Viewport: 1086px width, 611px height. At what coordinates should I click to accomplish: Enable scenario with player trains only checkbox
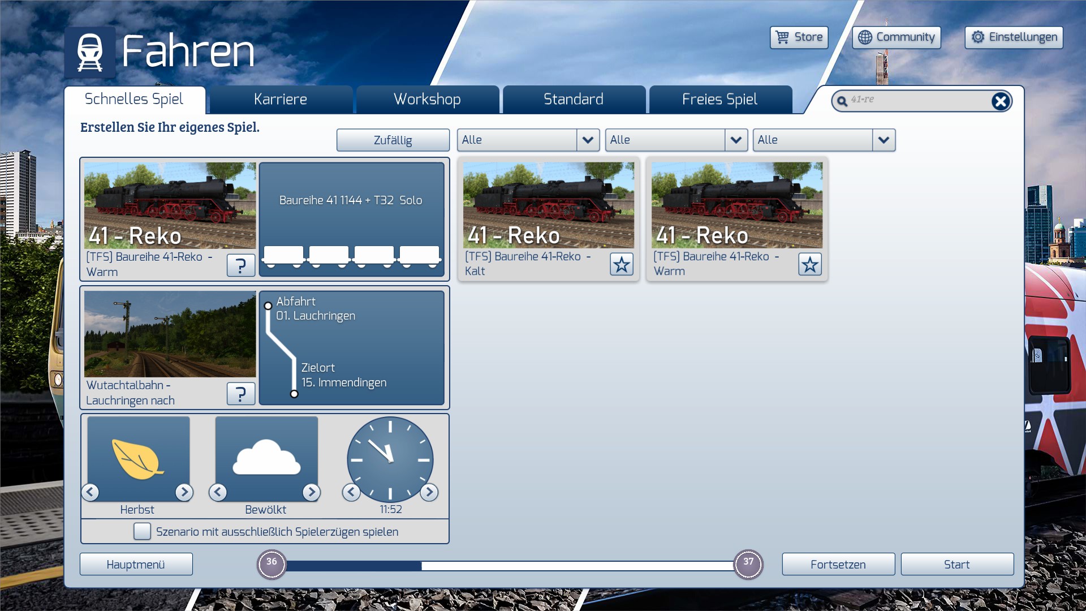(142, 531)
